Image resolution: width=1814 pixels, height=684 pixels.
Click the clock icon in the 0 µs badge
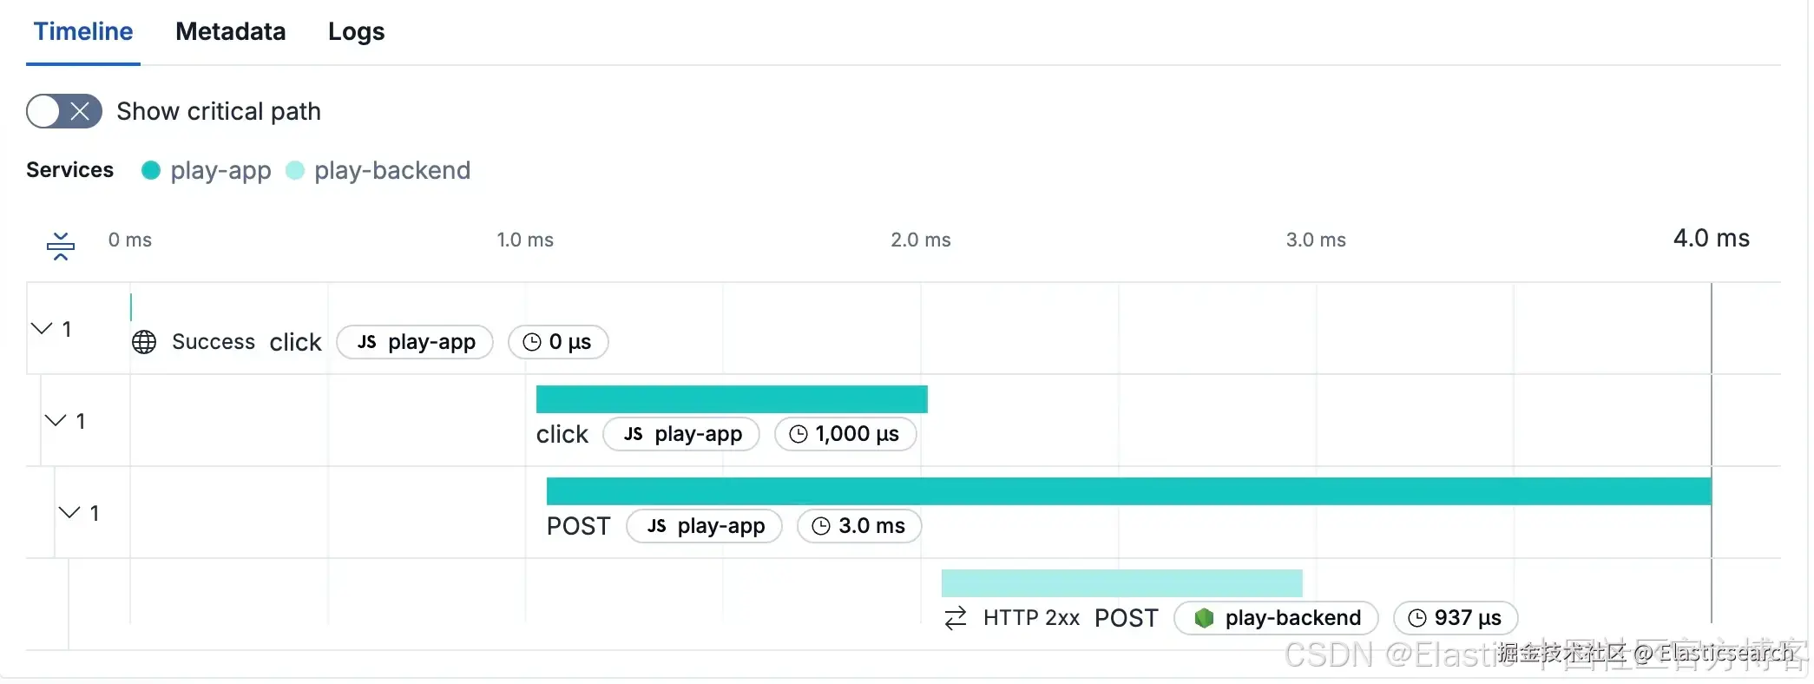(x=532, y=342)
